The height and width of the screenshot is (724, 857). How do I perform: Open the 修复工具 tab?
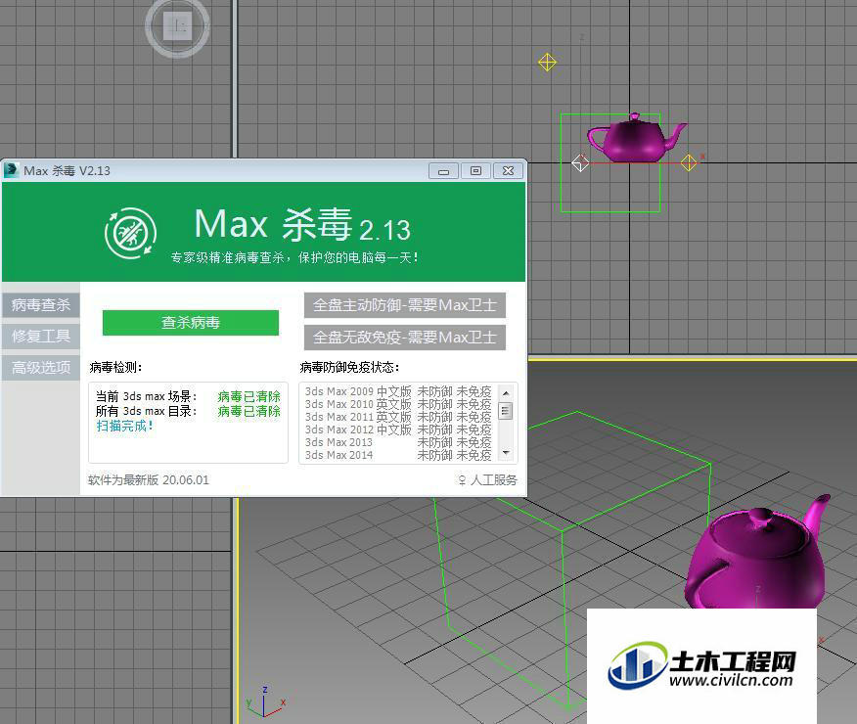pos(41,336)
